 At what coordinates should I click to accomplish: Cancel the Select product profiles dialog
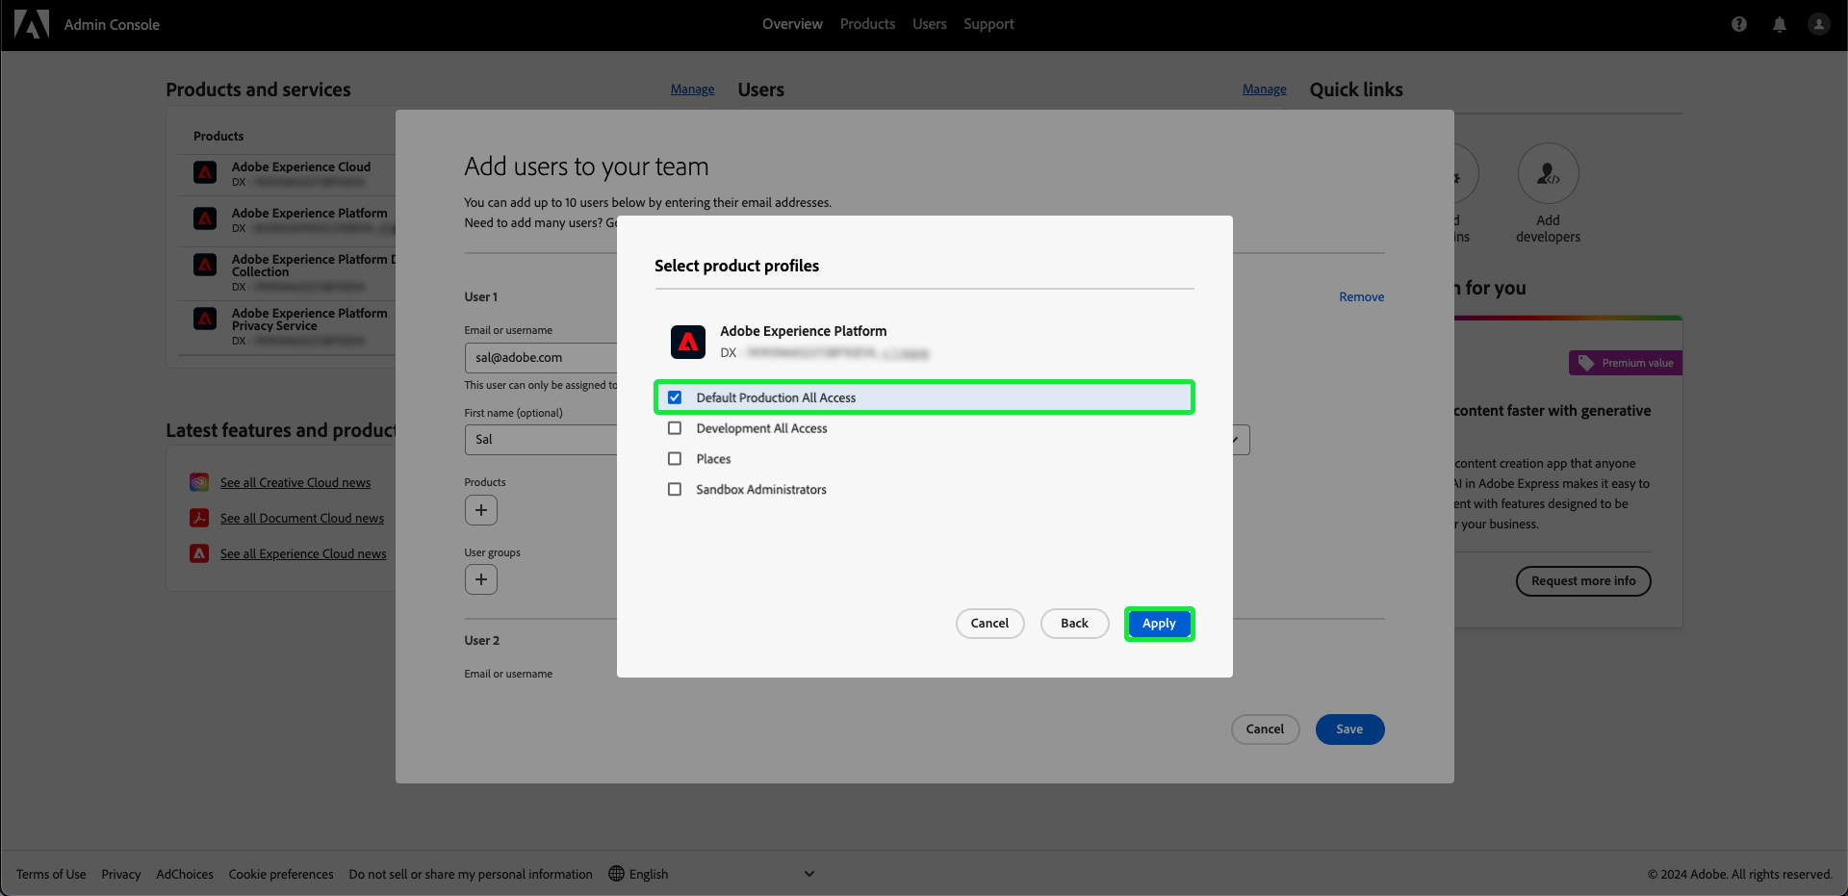[989, 624]
